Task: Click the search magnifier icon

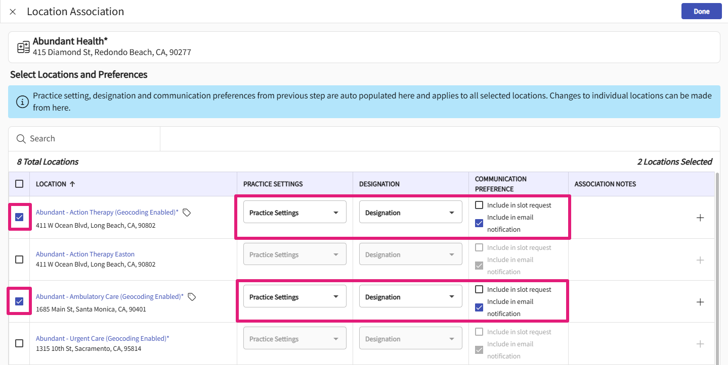Action: pos(21,139)
